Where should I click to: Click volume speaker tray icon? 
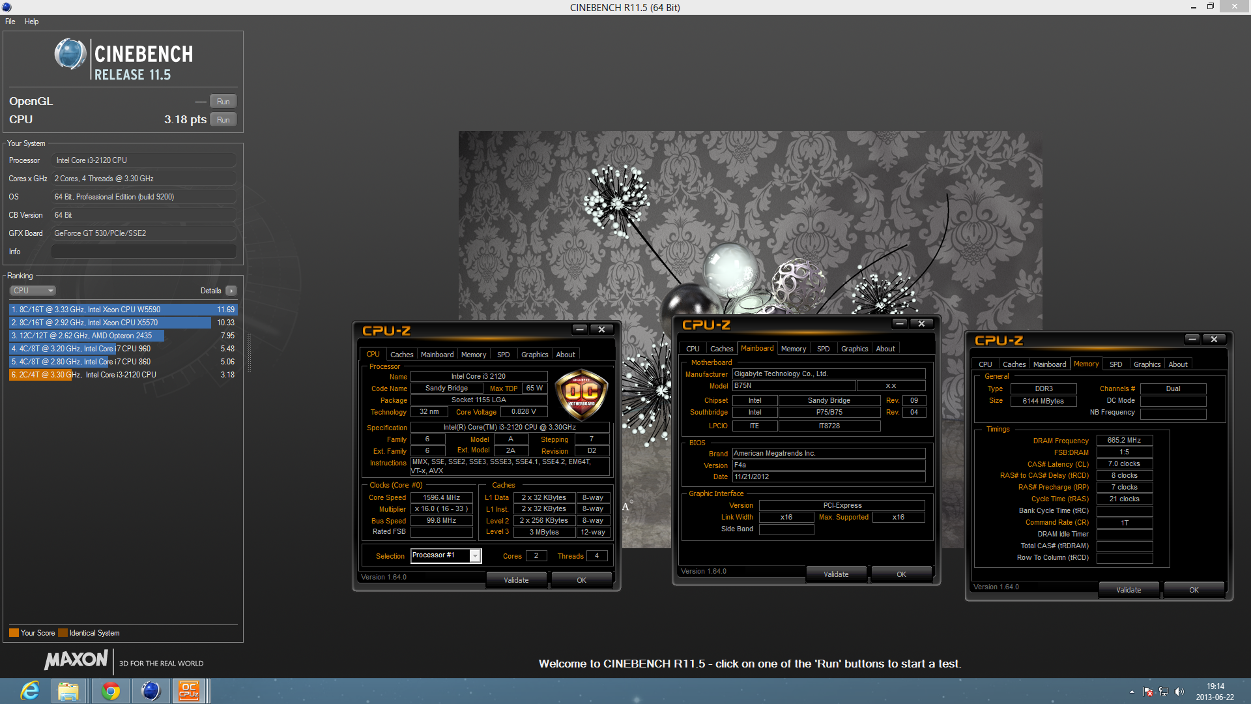point(1179,692)
